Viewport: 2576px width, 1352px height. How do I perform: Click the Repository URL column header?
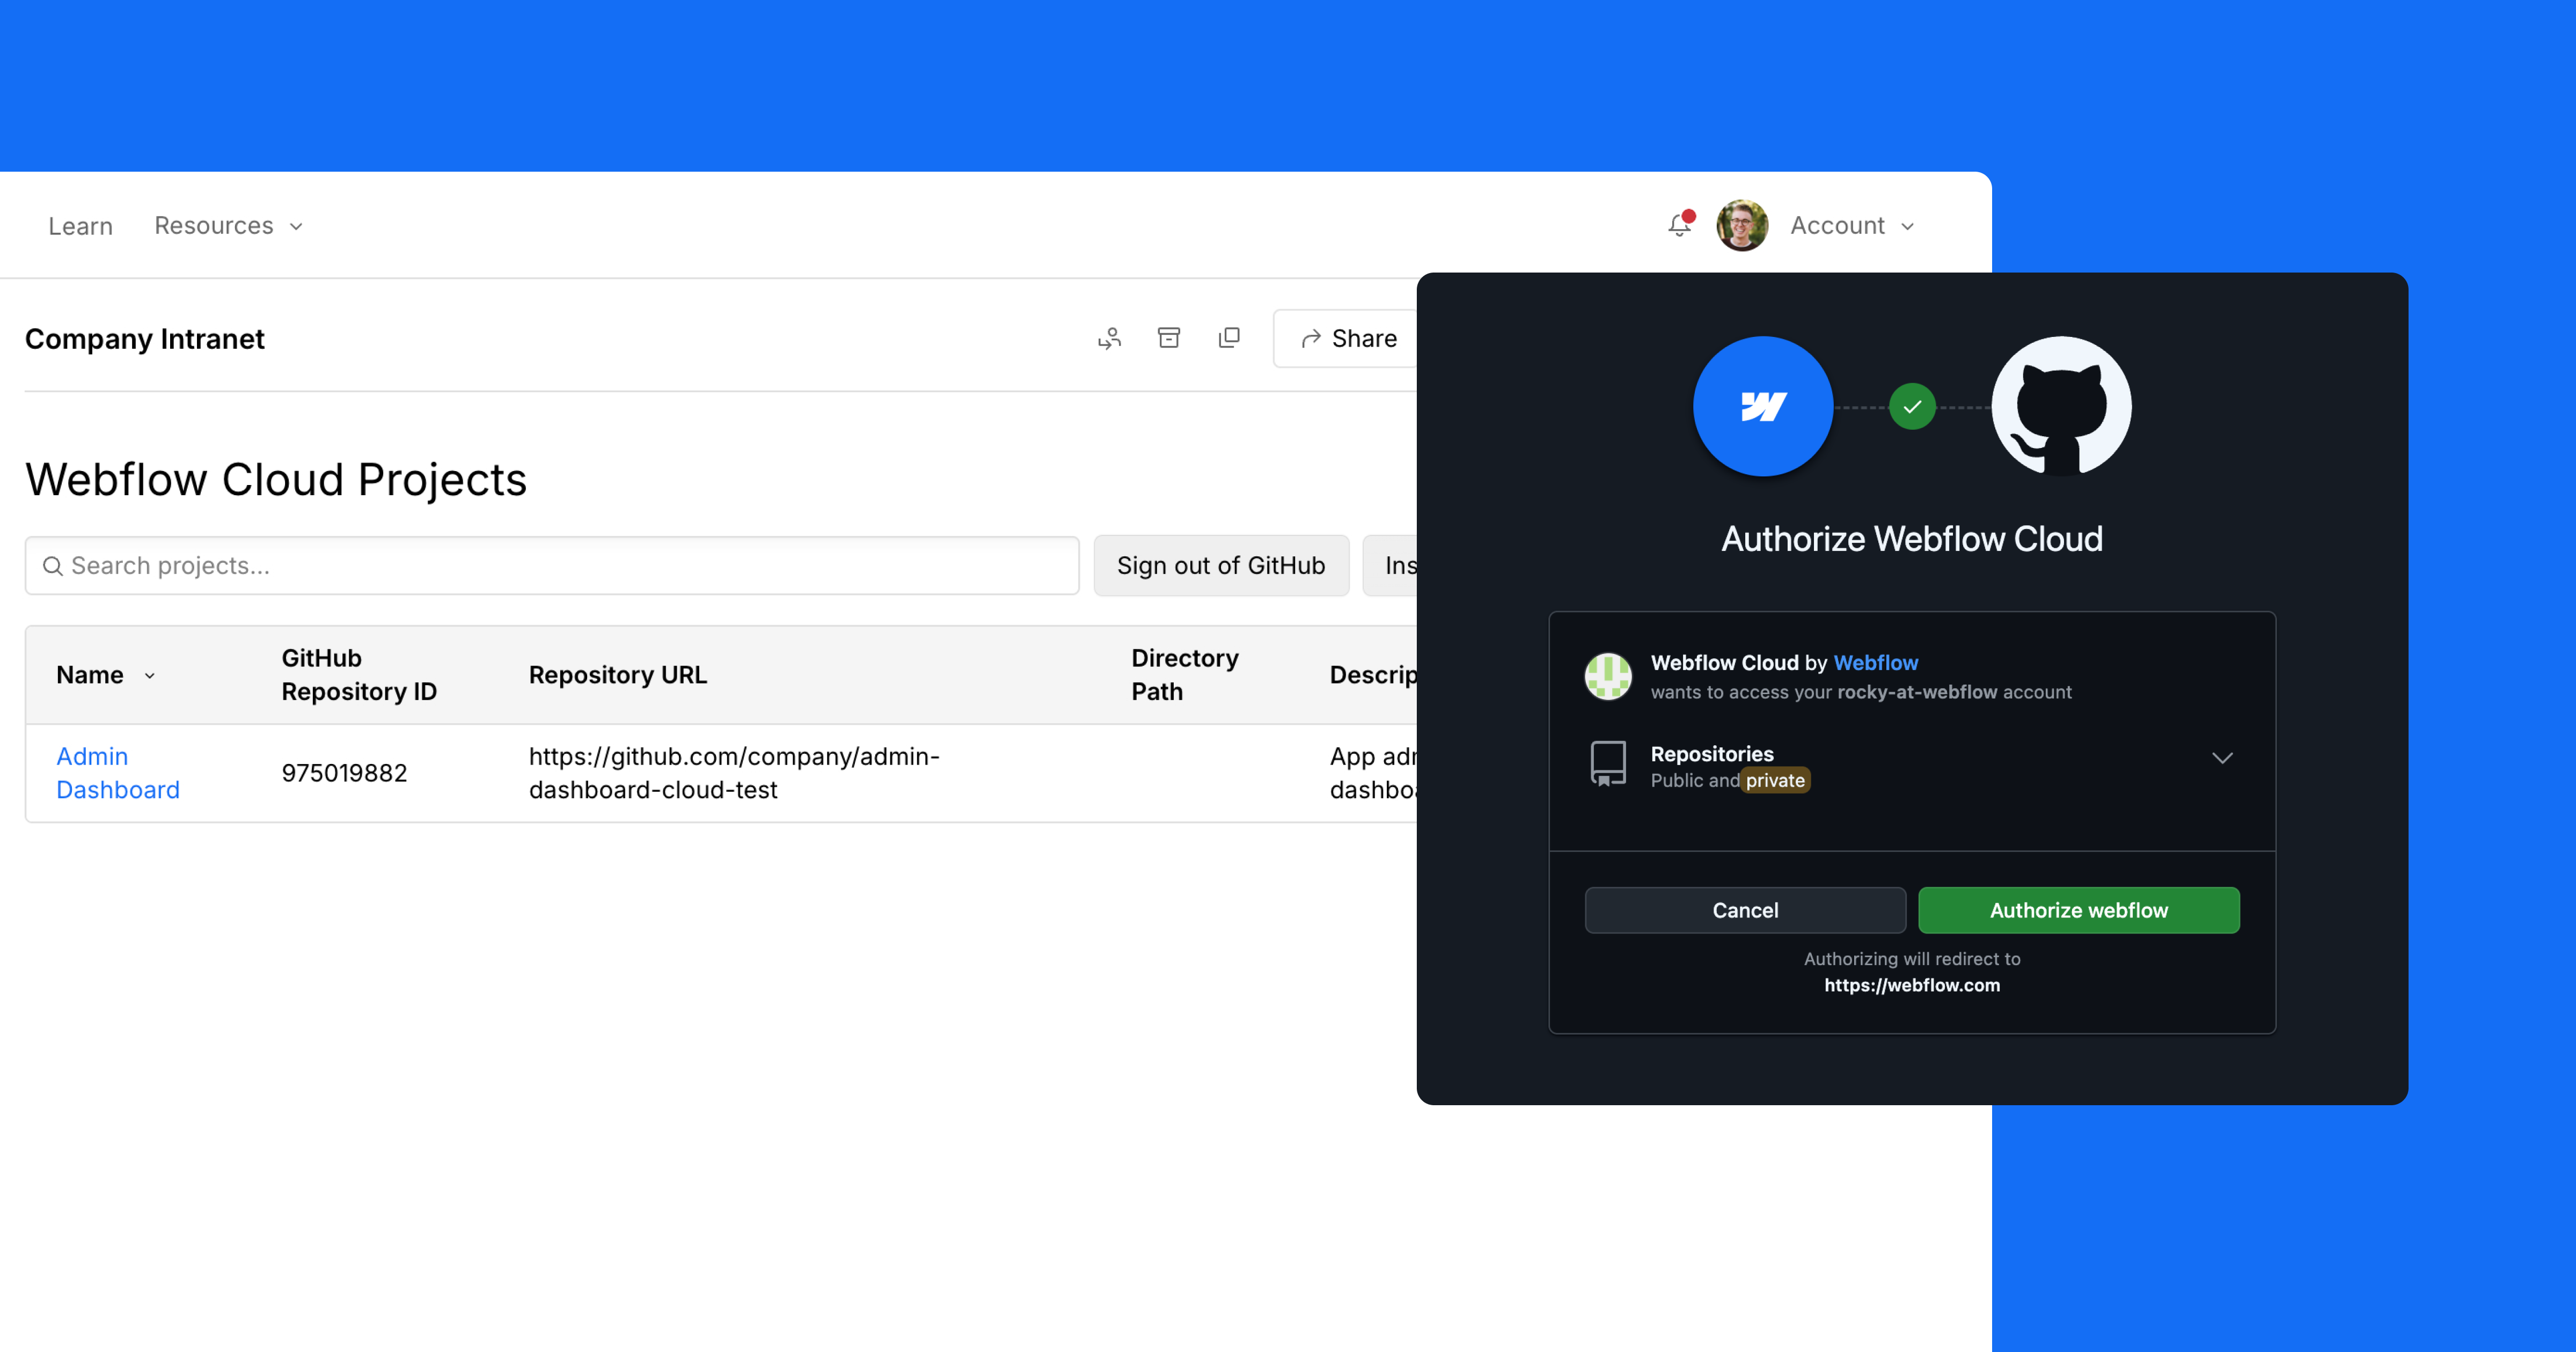pyautogui.click(x=618, y=675)
